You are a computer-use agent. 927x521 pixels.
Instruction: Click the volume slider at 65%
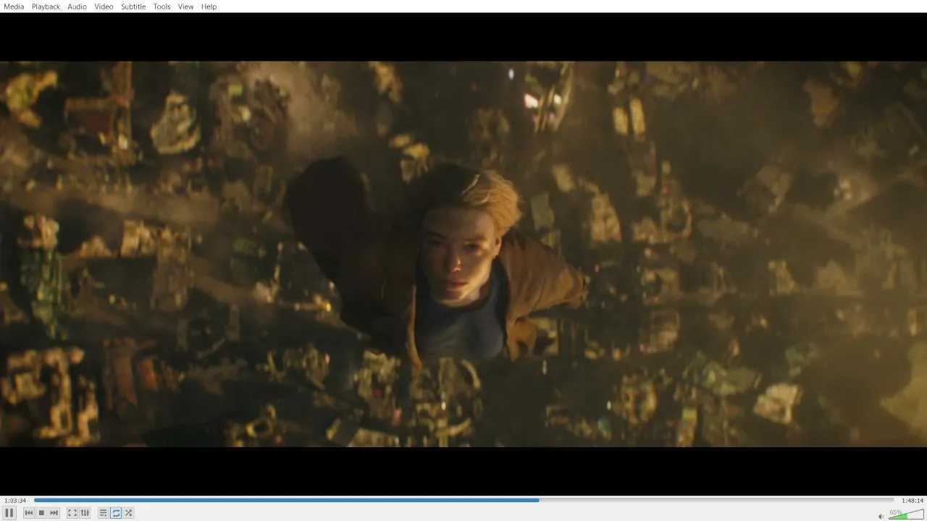(x=906, y=514)
